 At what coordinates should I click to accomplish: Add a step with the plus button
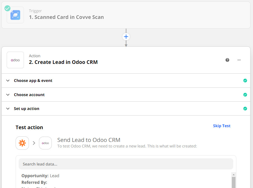126,37
